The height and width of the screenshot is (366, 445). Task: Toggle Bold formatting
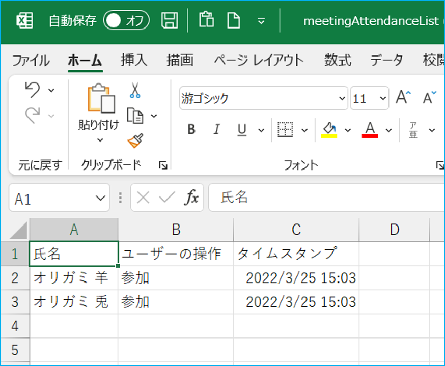pos(191,130)
